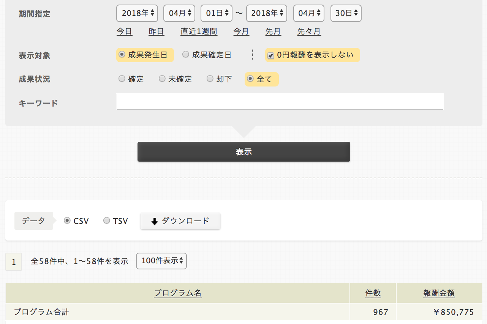
Task: Open the start month 04月 dropdown
Action: pyautogui.click(x=179, y=13)
